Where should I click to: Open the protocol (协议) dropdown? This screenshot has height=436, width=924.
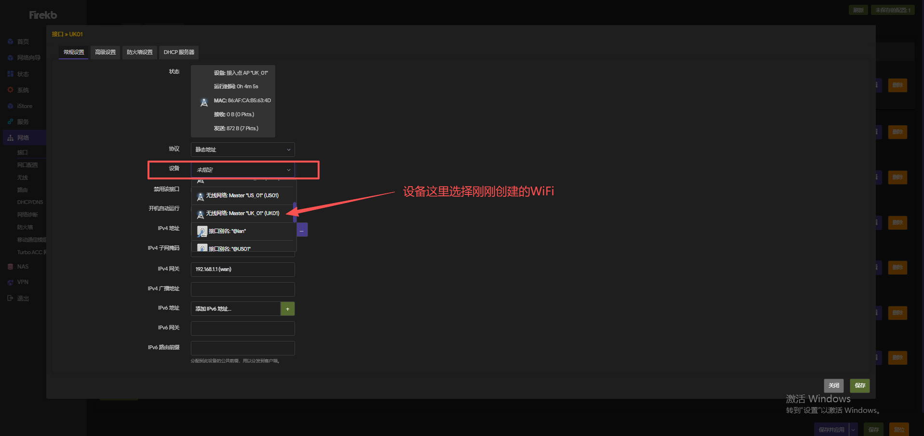pos(242,150)
